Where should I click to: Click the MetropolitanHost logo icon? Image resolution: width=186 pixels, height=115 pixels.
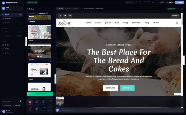pos(3,3)
